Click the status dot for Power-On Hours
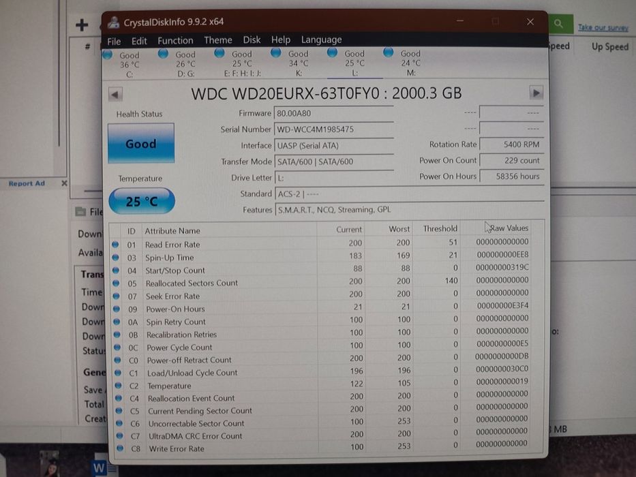The width and height of the screenshot is (636, 477). (117, 309)
